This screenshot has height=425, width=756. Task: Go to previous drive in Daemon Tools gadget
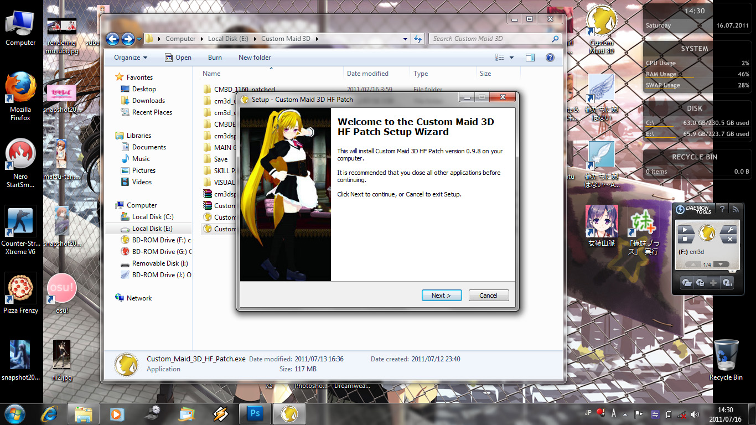pos(693,265)
